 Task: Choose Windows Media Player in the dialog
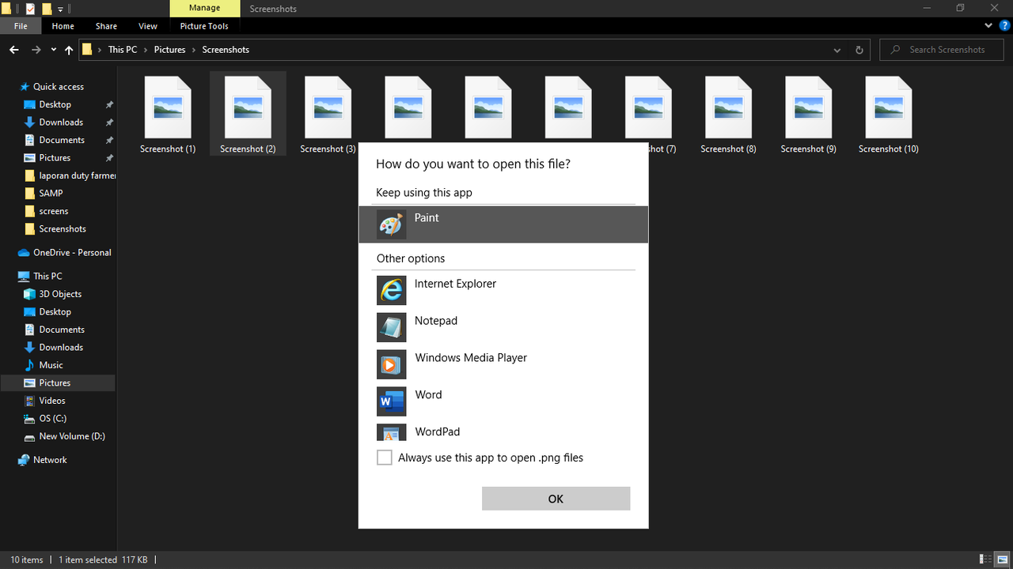pos(503,364)
